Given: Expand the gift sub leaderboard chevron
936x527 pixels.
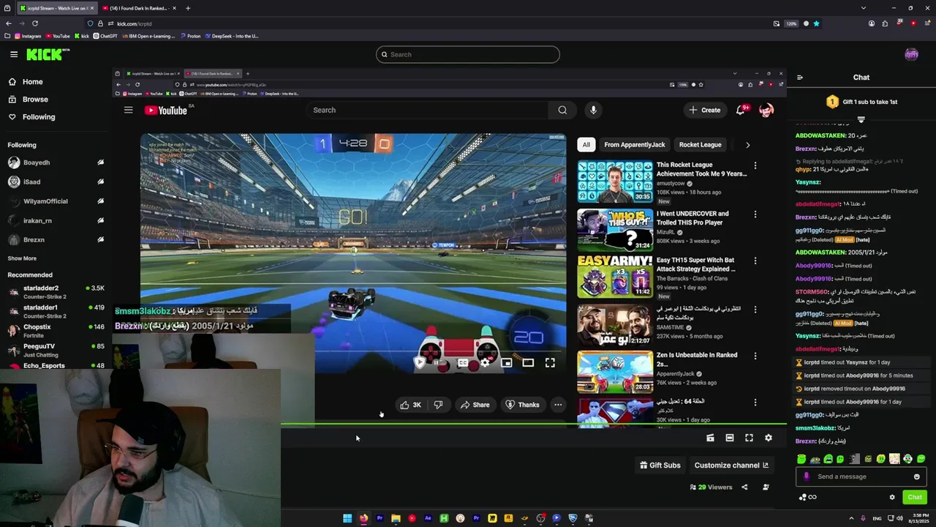Looking at the screenshot, I should point(861,119).
